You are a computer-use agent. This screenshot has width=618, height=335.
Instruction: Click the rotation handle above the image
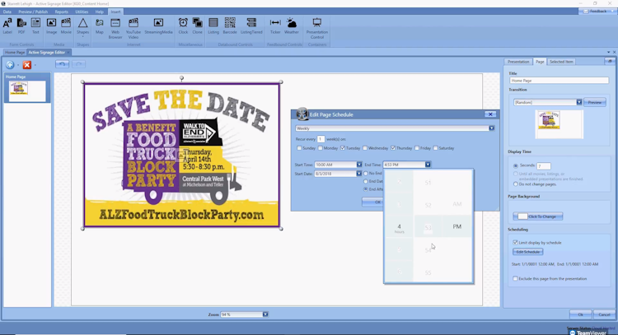coord(181,78)
